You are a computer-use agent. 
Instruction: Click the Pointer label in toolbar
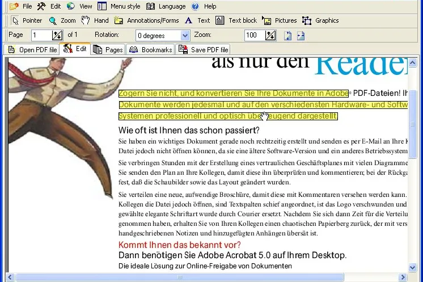(32, 20)
